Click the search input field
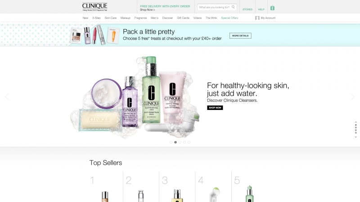The image size is (360, 202). [215, 7]
